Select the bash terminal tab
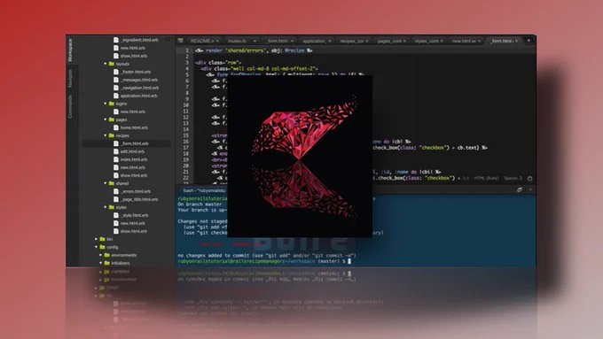This screenshot has height=339, width=603. click(204, 190)
